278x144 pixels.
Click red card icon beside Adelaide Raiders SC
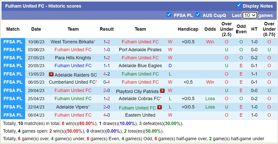(x=51, y=74)
